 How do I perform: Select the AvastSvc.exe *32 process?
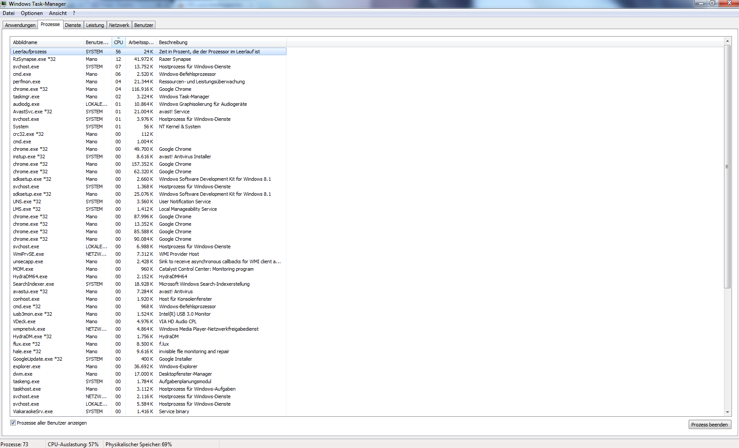pos(148,112)
